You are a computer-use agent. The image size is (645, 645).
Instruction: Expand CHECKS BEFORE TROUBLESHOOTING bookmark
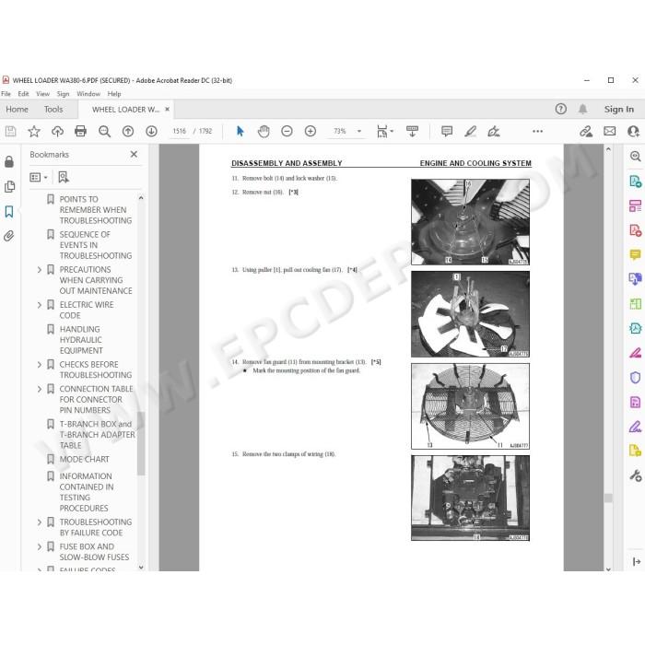coord(40,365)
